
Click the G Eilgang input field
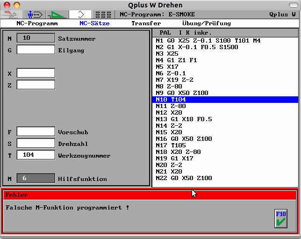36,50
